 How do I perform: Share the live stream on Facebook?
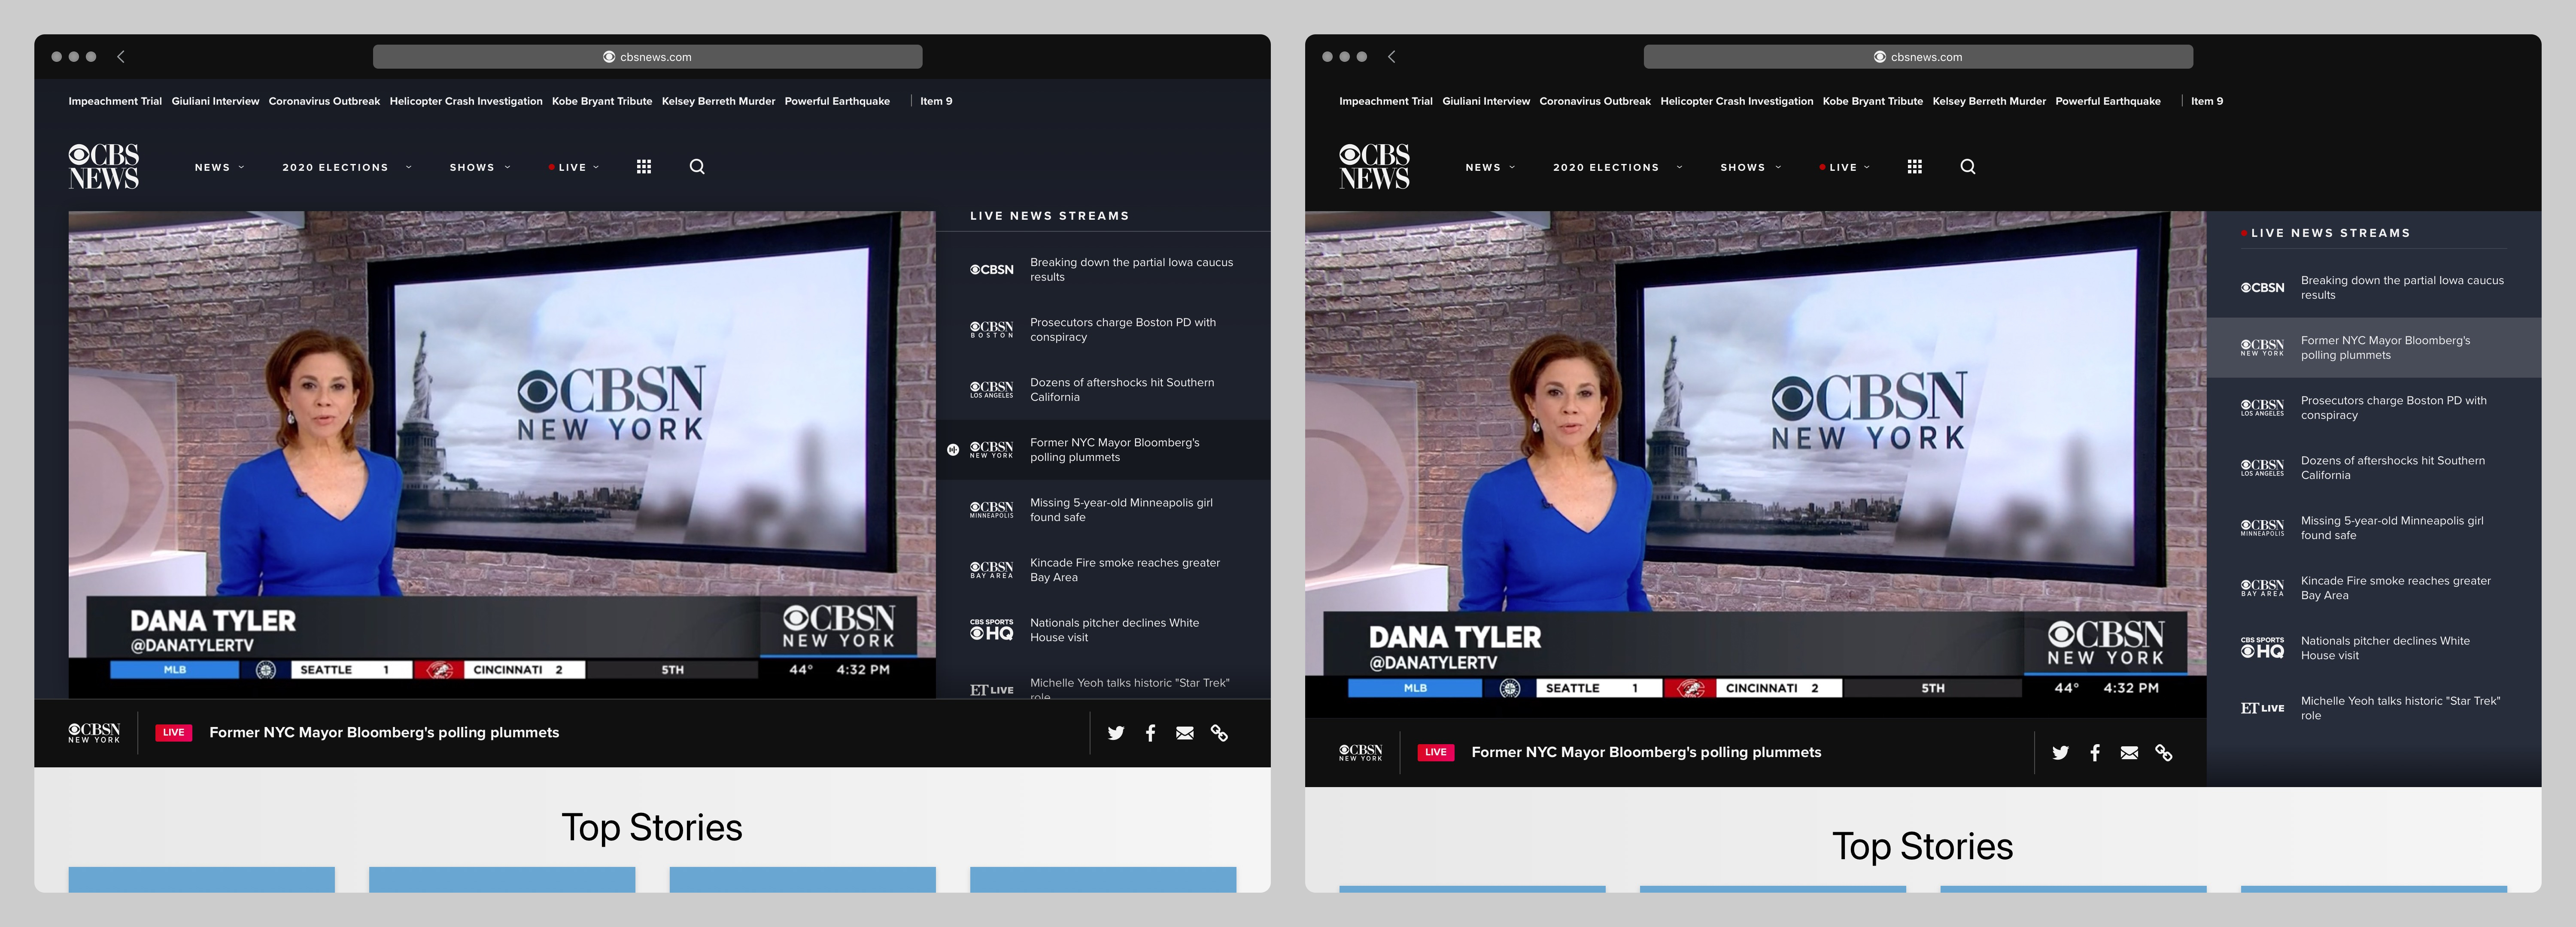[1150, 733]
